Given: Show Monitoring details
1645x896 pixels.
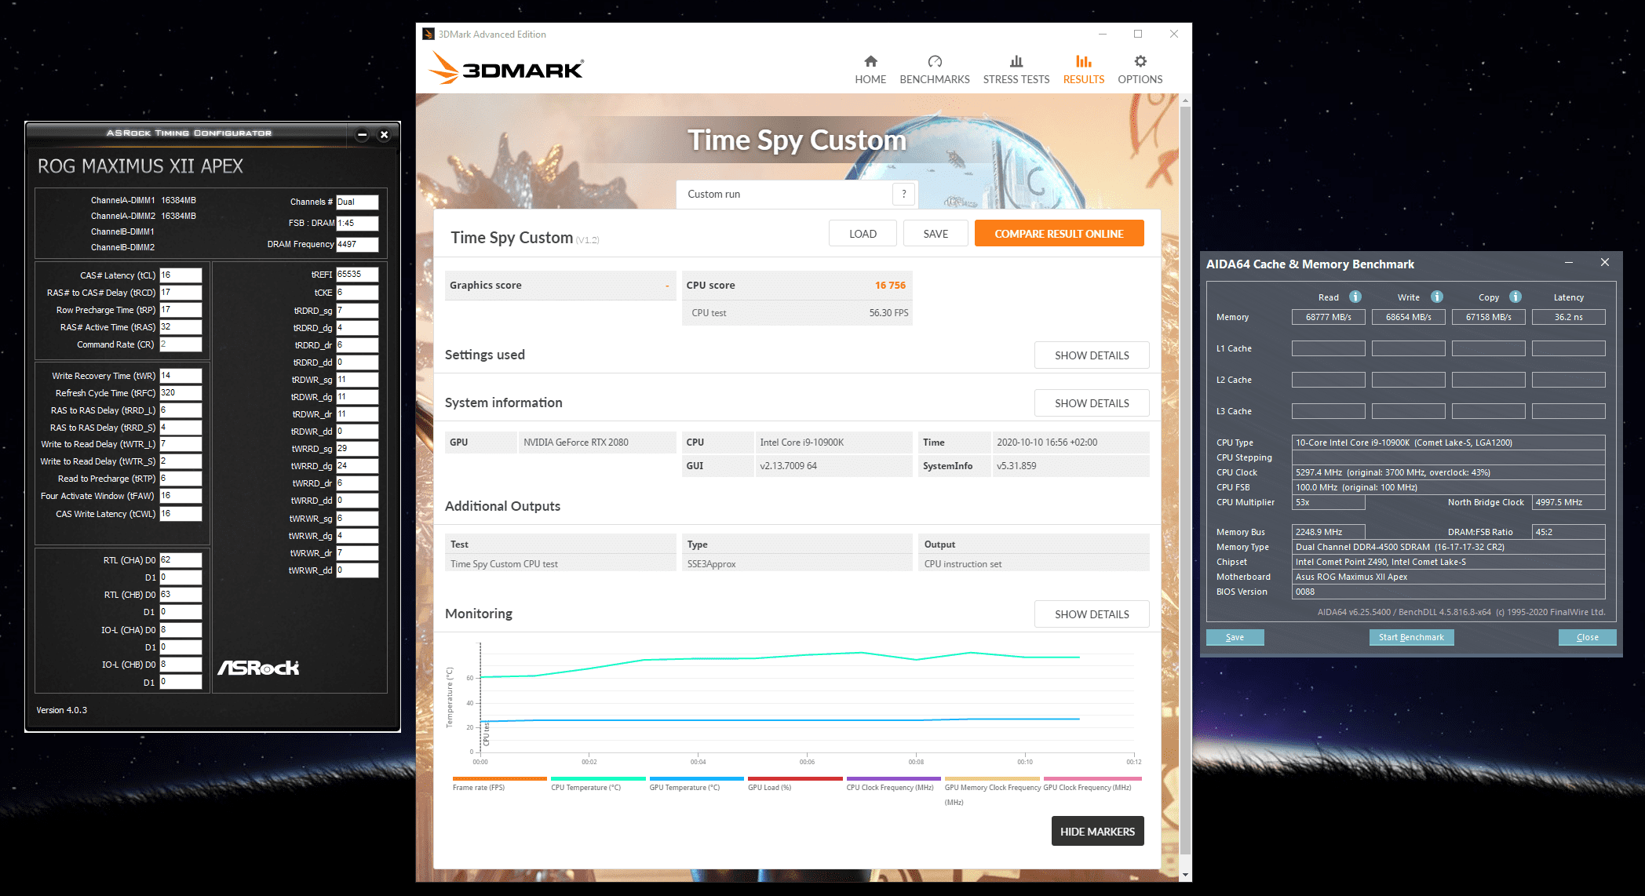Looking at the screenshot, I should (x=1091, y=614).
